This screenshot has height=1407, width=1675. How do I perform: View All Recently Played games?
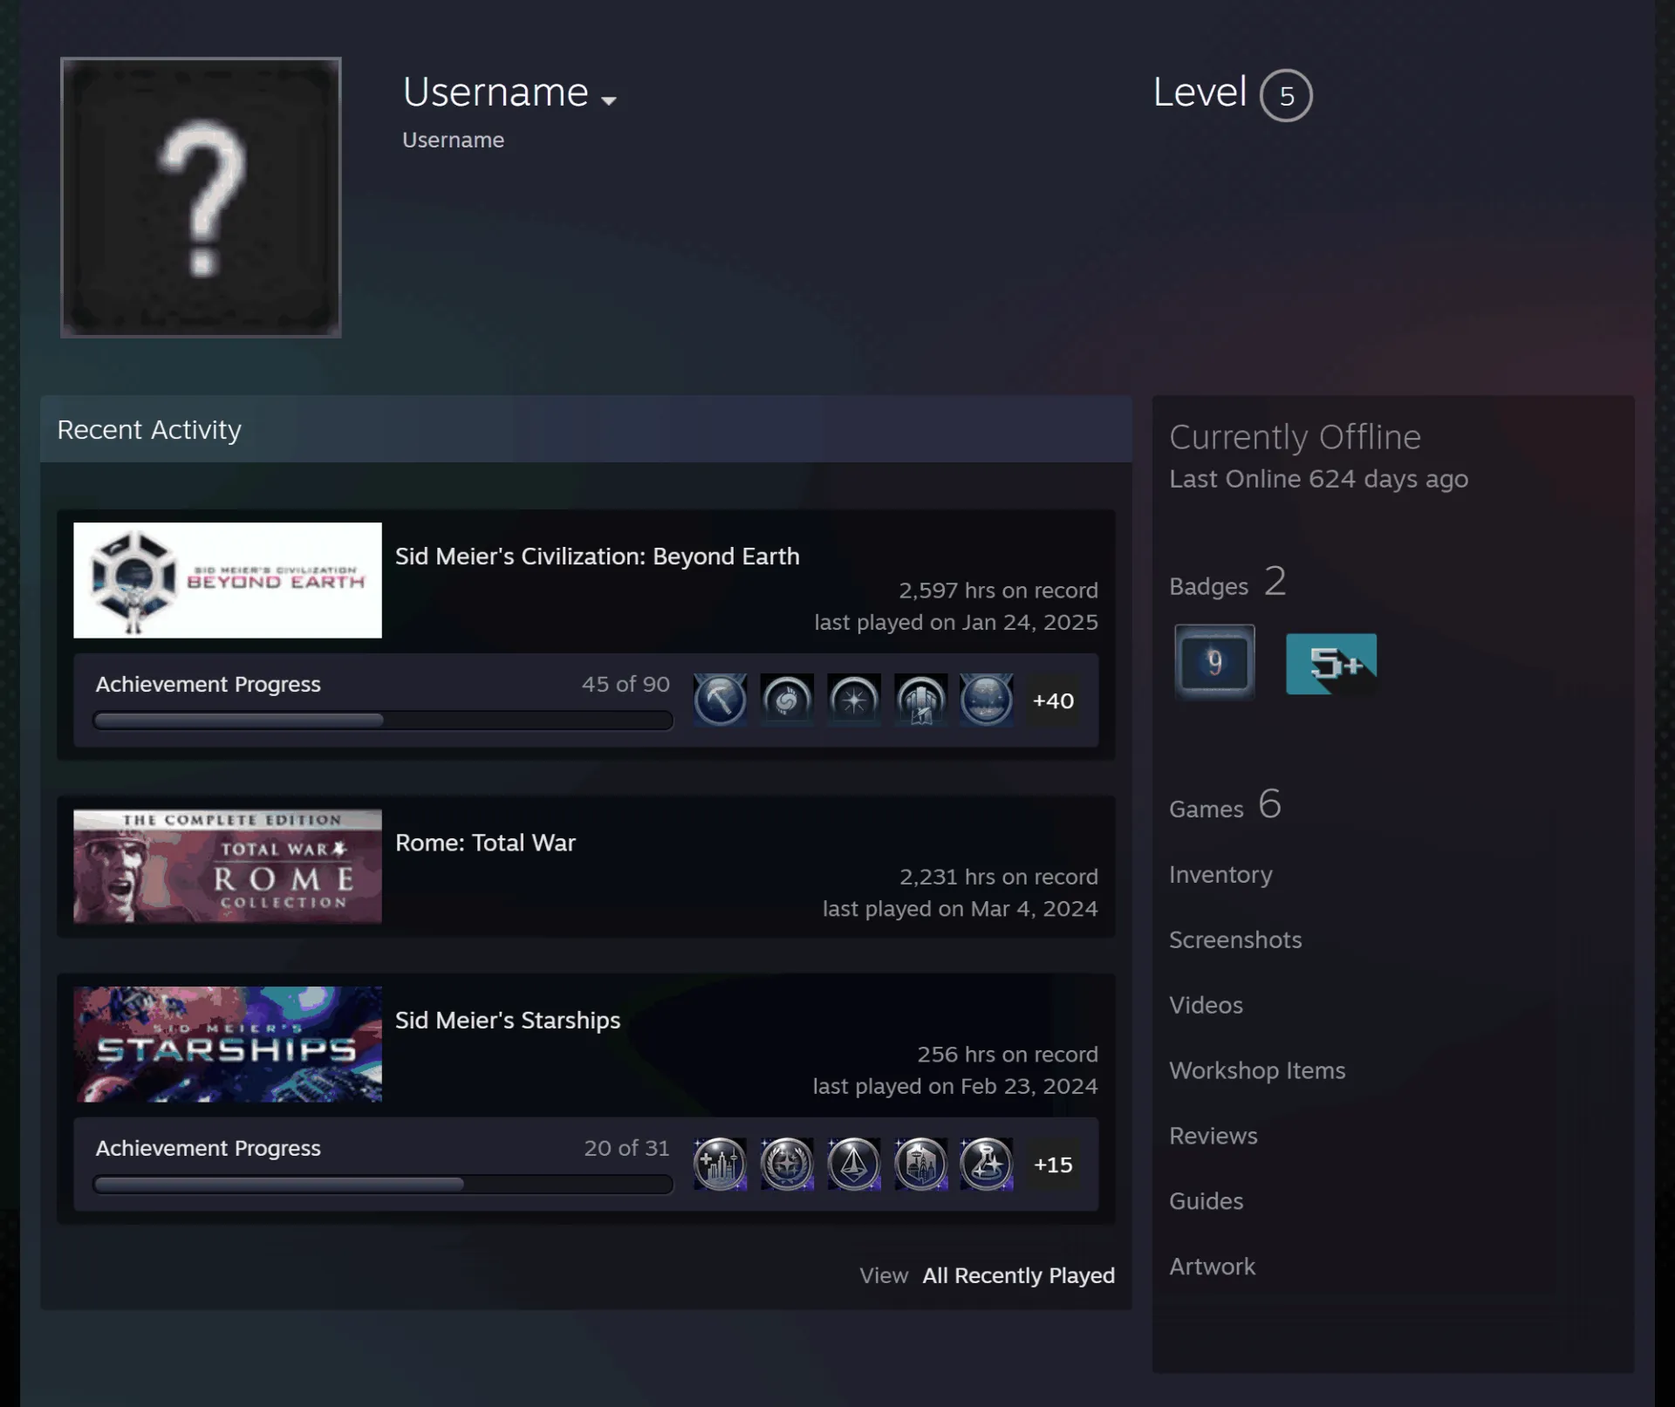tap(1018, 1275)
